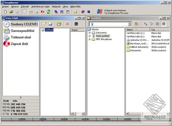Screen dimensions: 172x126
Task: Open the Tisknout obal section
Action: (x=17, y=37)
